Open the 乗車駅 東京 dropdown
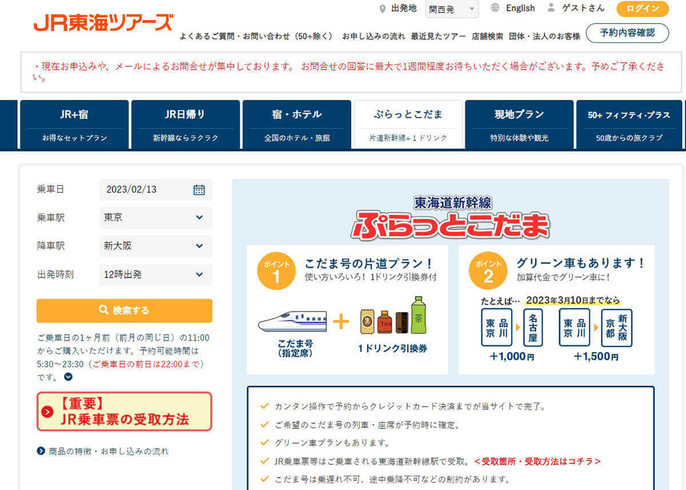This screenshot has width=686, height=490. point(155,218)
